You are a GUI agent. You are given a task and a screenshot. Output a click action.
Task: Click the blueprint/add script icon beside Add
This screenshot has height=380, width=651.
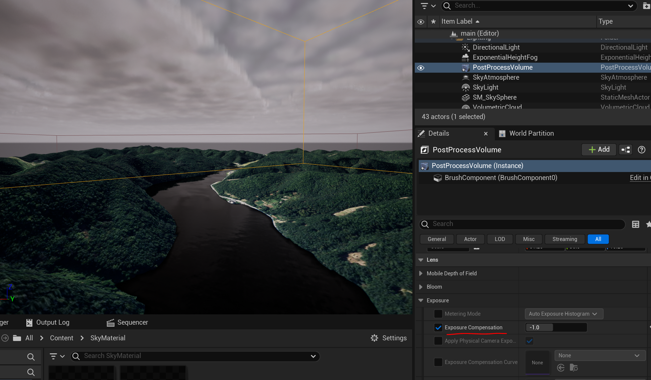pyautogui.click(x=626, y=150)
